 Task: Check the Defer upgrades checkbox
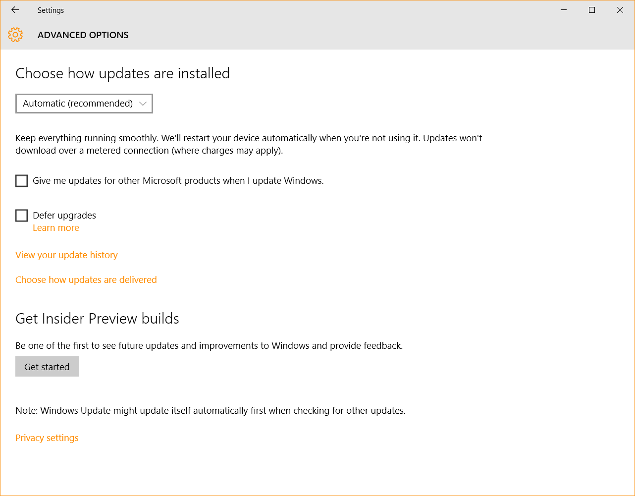21,216
